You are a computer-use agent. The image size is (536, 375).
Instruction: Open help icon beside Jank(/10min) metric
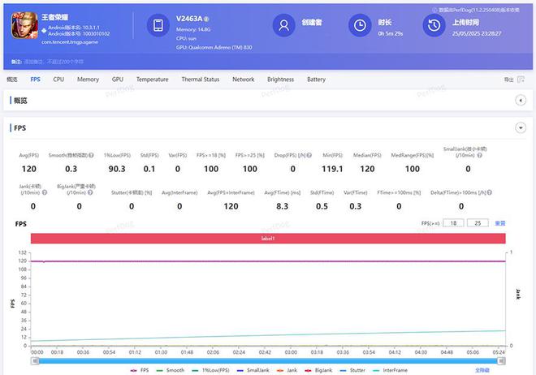(x=45, y=192)
